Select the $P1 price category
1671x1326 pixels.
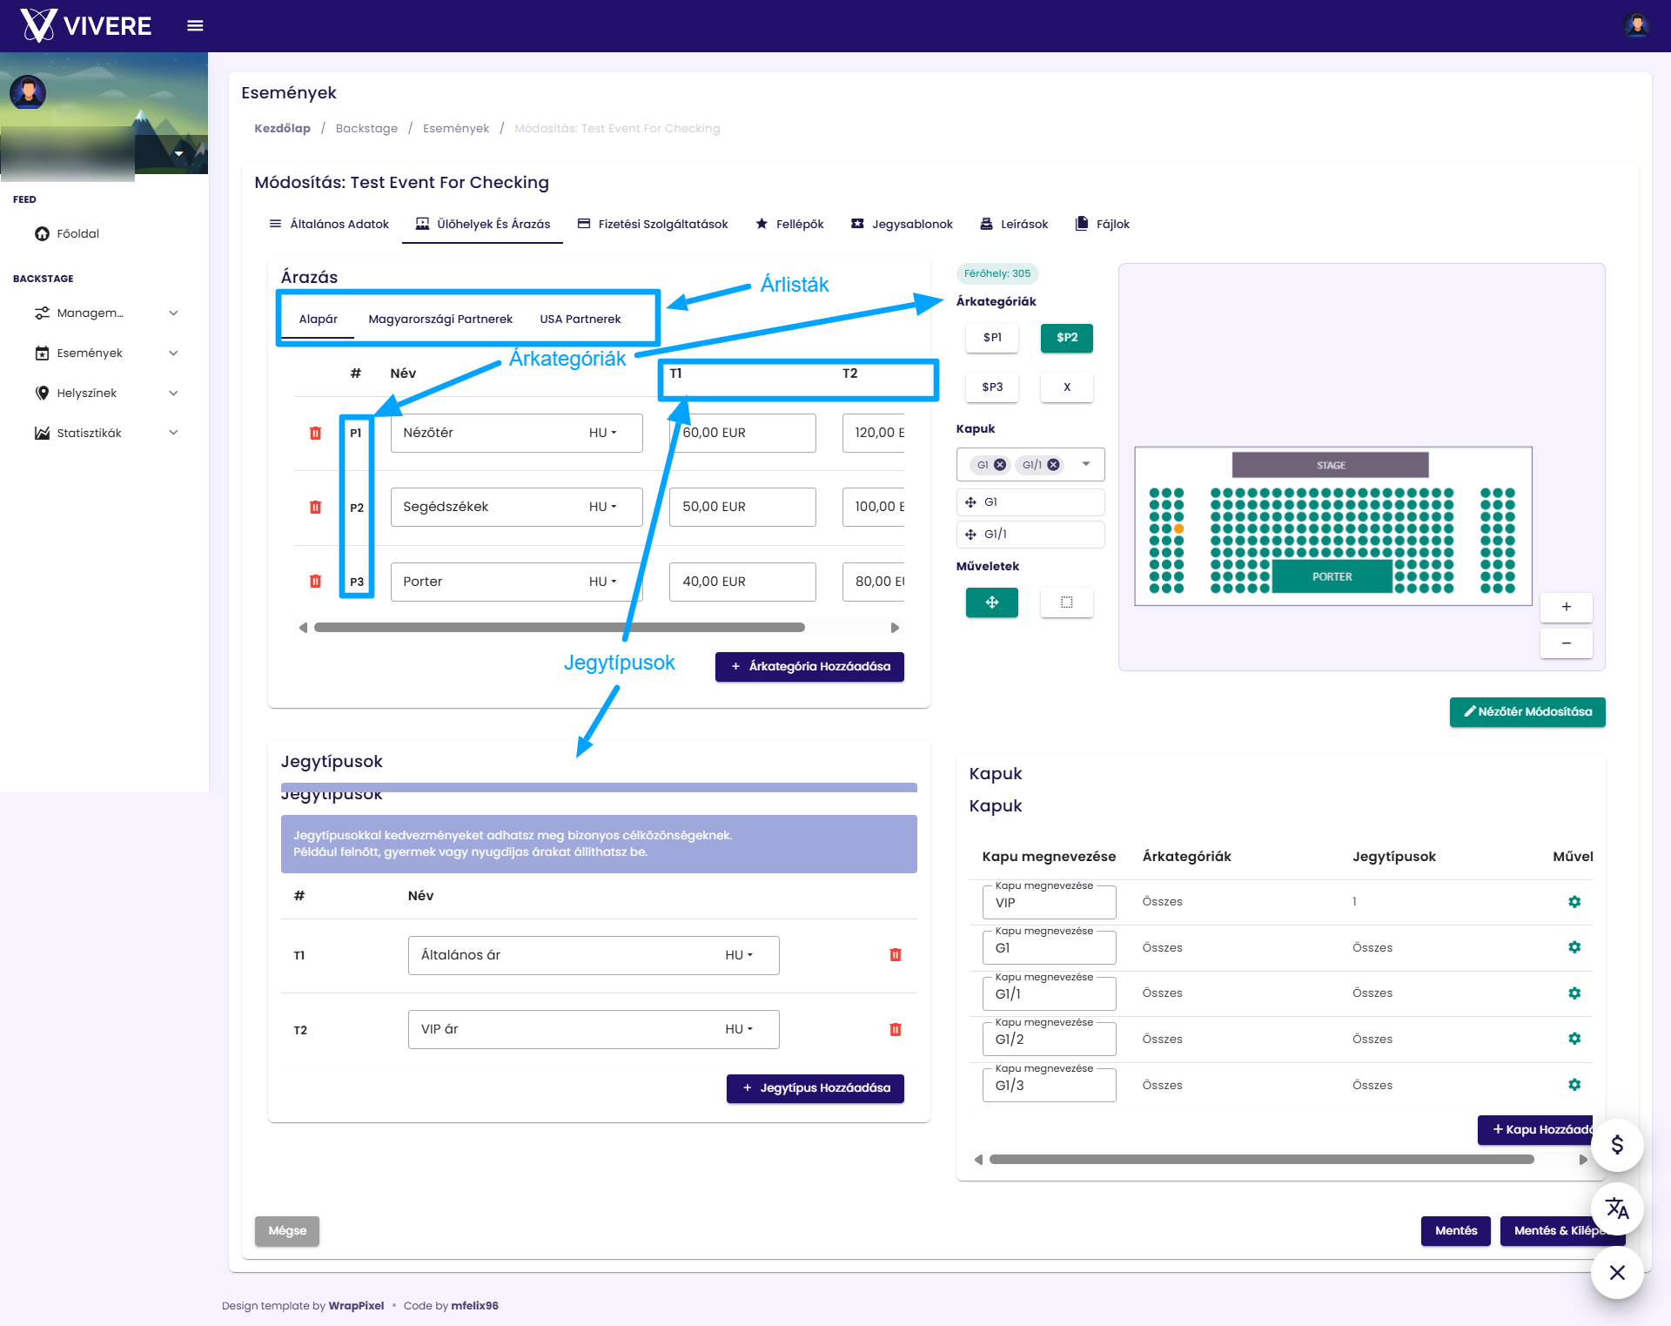(992, 338)
